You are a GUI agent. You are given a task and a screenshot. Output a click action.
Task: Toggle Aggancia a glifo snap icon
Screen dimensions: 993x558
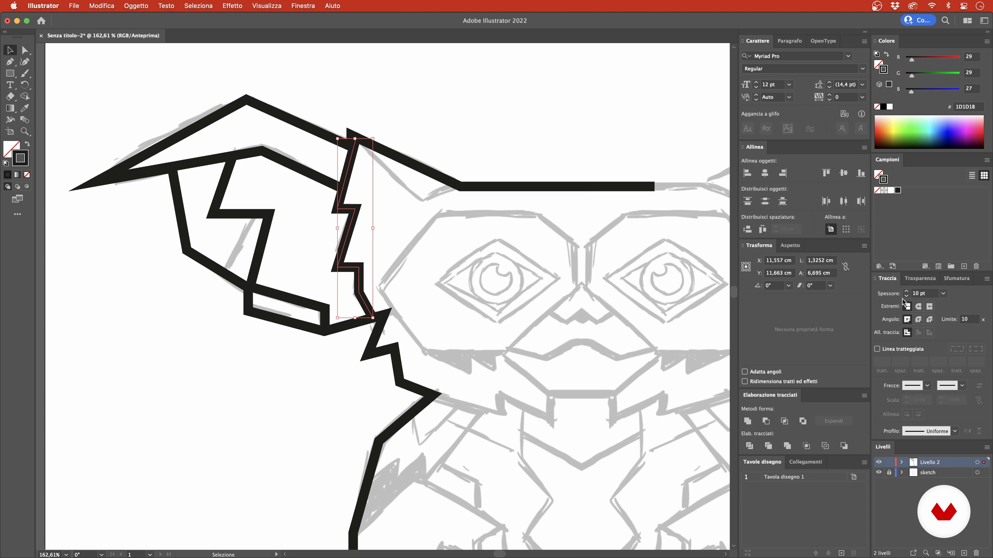[x=845, y=114]
